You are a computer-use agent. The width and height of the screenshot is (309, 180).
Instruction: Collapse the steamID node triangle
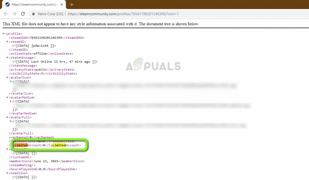7,42
